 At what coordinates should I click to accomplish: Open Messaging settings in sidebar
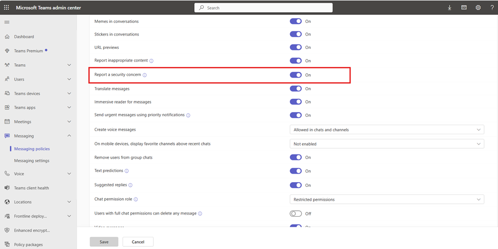[x=32, y=161]
